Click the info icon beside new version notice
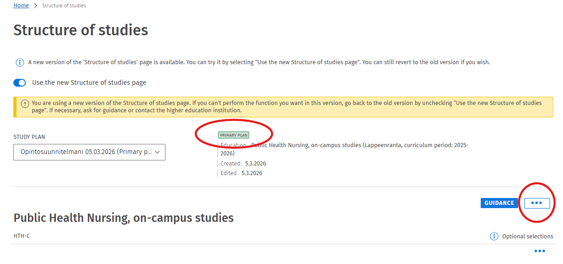563x264 pixels. tap(20, 62)
